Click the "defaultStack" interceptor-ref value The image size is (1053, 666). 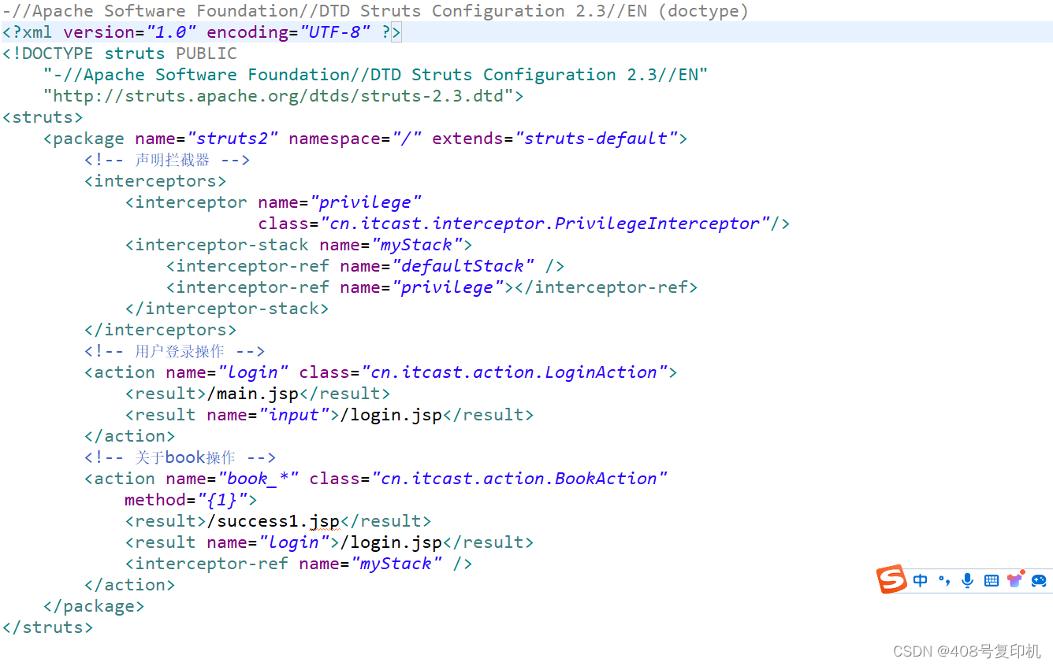pos(463,265)
